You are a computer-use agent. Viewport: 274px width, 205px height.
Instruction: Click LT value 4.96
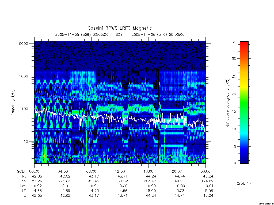pyautogui.click(x=124, y=191)
